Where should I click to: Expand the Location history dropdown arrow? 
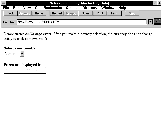tap(150, 22)
